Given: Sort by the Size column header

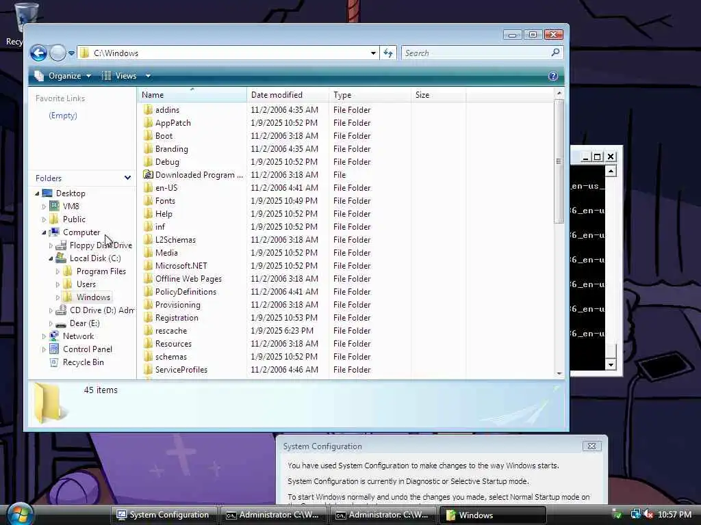Looking at the screenshot, I should click(439, 94).
